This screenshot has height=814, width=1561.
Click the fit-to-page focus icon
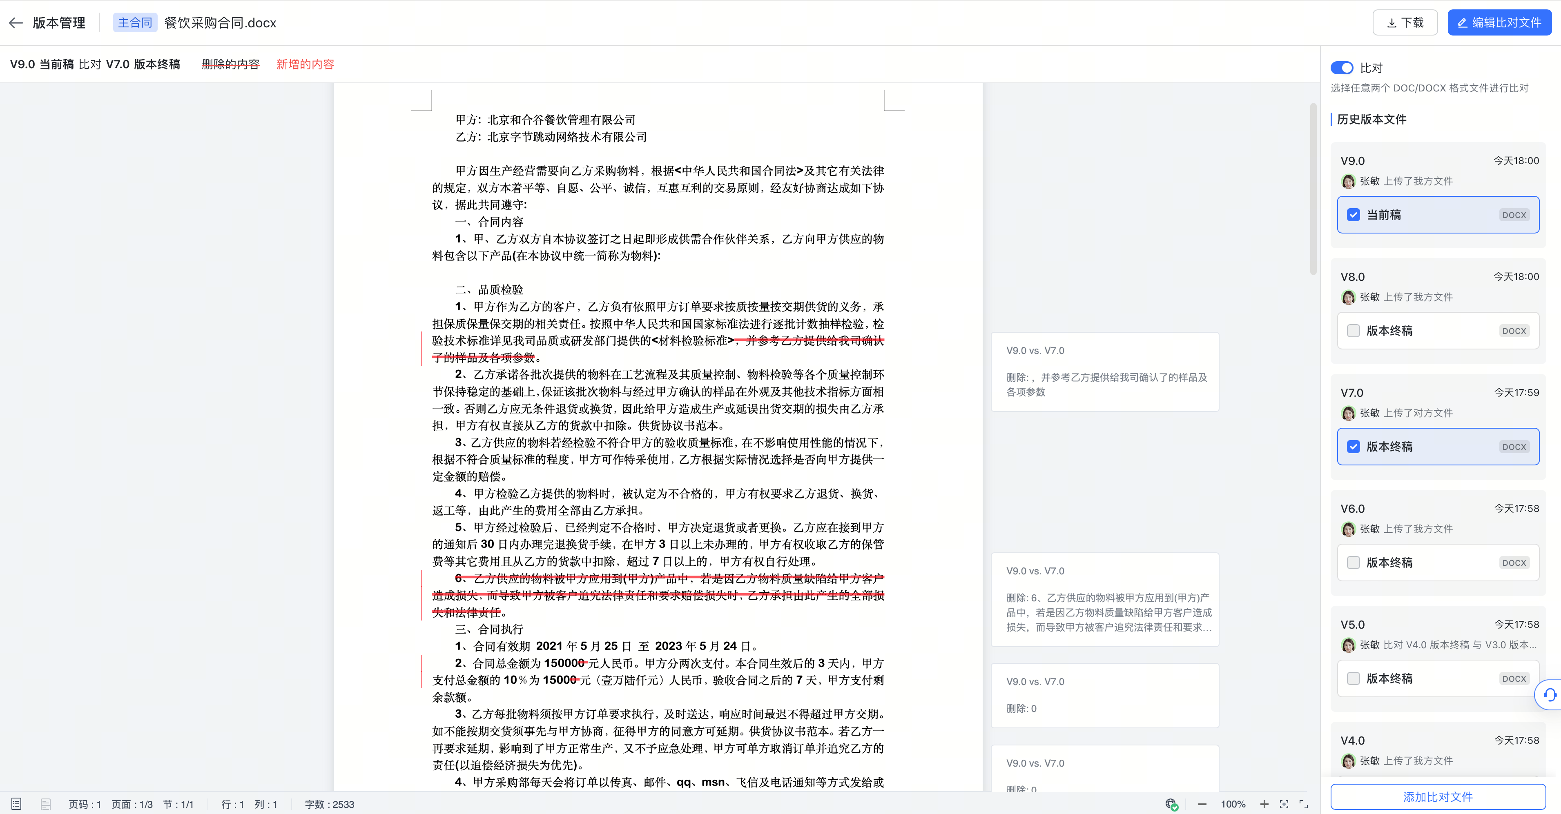pyautogui.click(x=1284, y=804)
